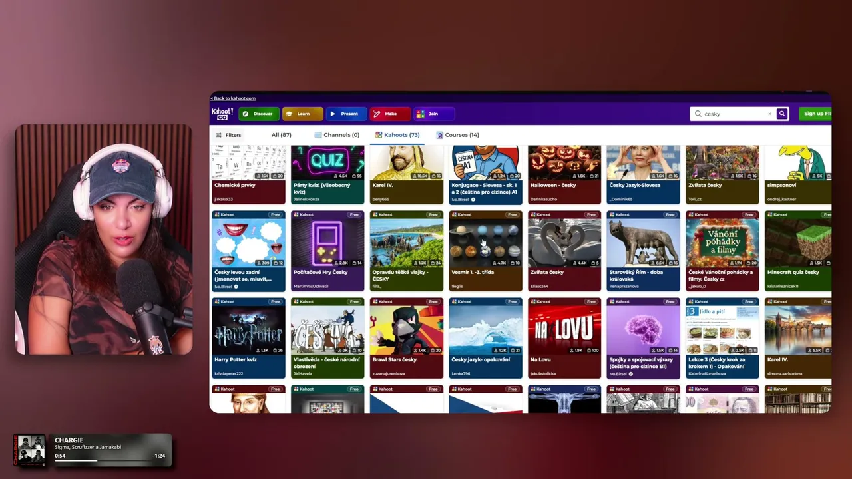Image resolution: width=852 pixels, height=479 pixels.
Task: Click the CHARGIE song title text
Action: click(x=69, y=440)
